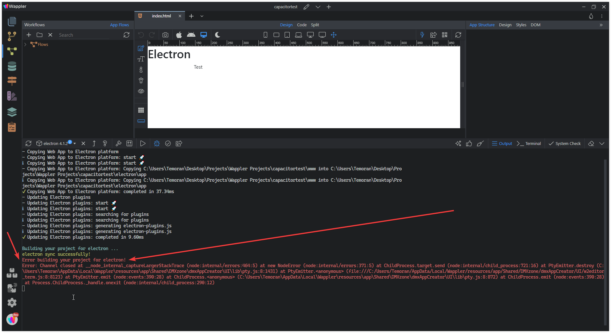Open the Workflows sidebar icon
This screenshot has height=333, width=611.
pos(12,51)
